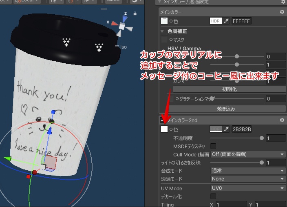Screen dimensions: 287x207
Task: Click the orientation gizmo center cube
Action: (121, 27)
